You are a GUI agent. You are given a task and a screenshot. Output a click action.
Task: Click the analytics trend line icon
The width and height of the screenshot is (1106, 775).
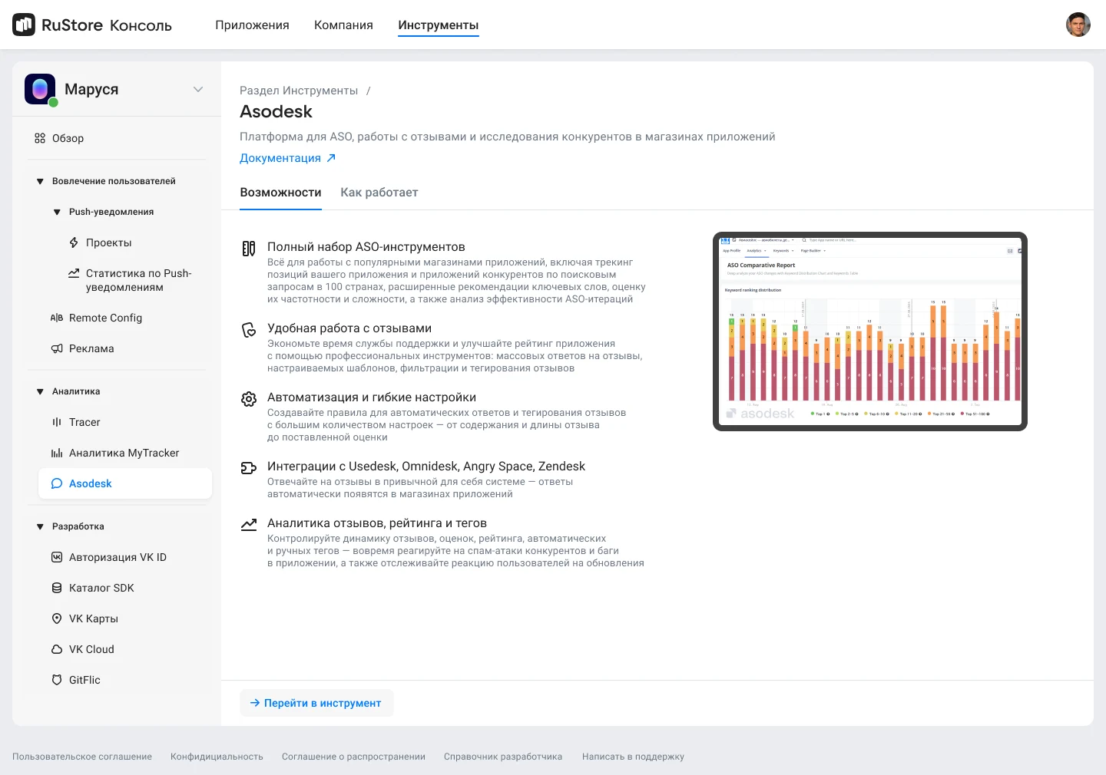249,525
